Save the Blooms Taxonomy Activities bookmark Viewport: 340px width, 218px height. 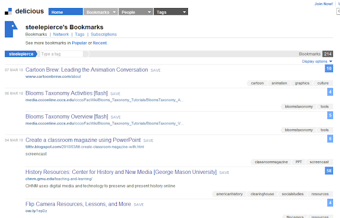click(115, 94)
